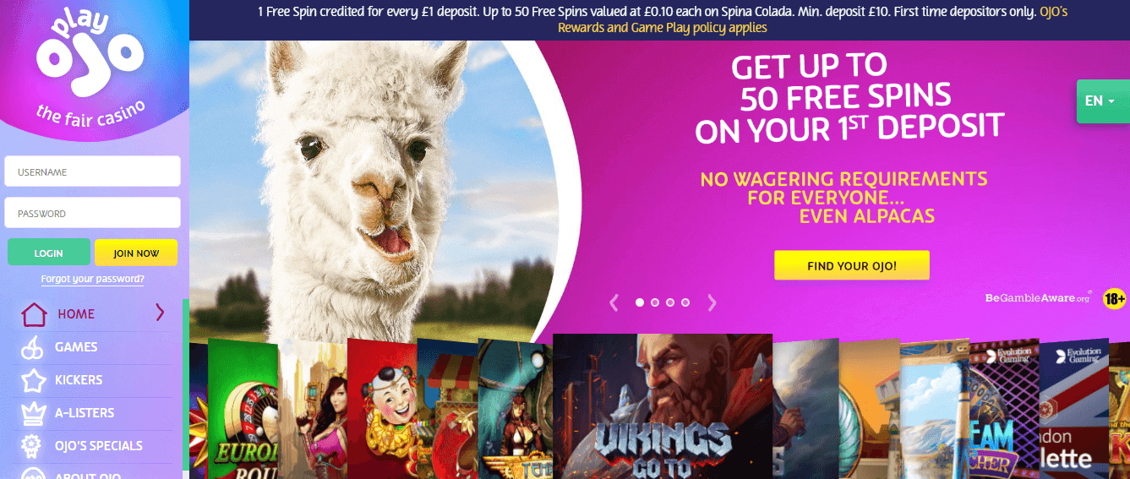Click the sidebar green scrollbar
The width and height of the screenshot is (1130, 479).
click(x=185, y=380)
